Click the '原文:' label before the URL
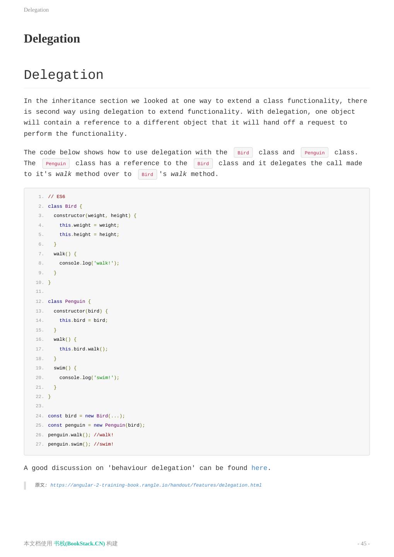This screenshot has height=557, width=394. (41, 485)
